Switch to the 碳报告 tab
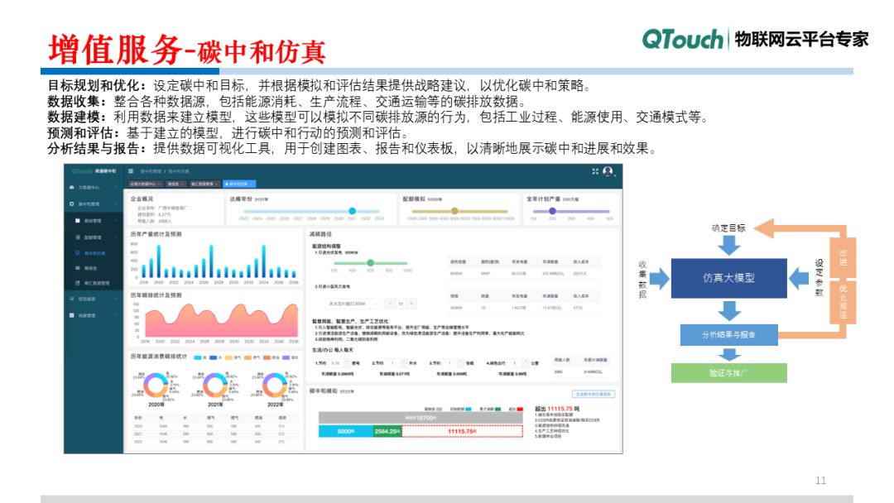The image size is (894, 503). 175,184
